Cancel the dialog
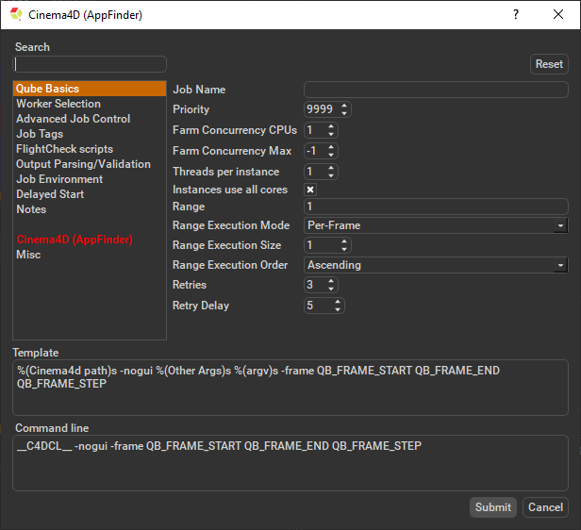 pyautogui.click(x=545, y=507)
